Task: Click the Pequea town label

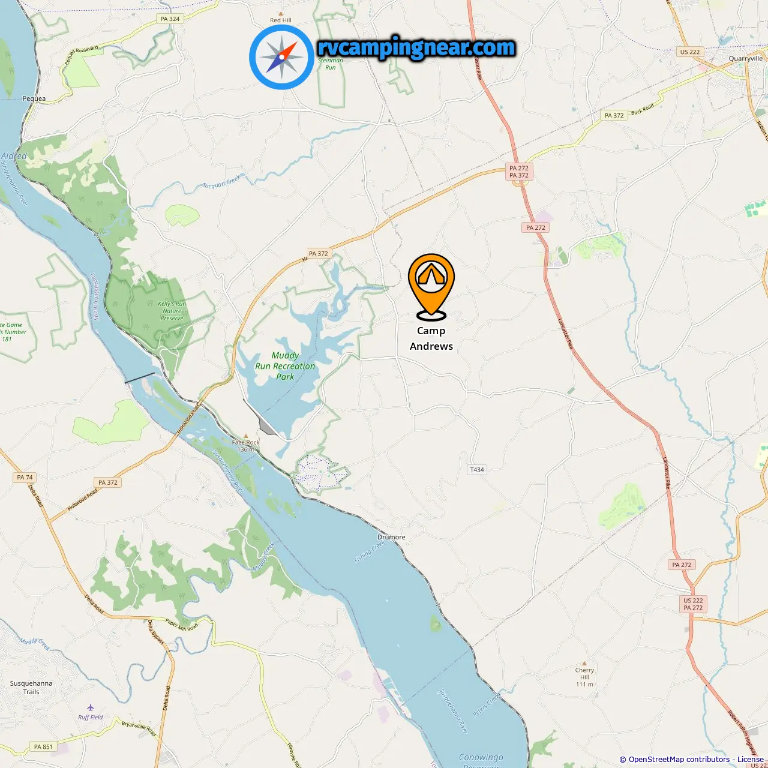Action: click(34, 98)
